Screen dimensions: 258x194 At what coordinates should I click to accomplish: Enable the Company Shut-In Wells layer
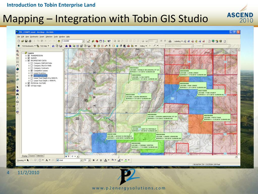pos(31,65)
